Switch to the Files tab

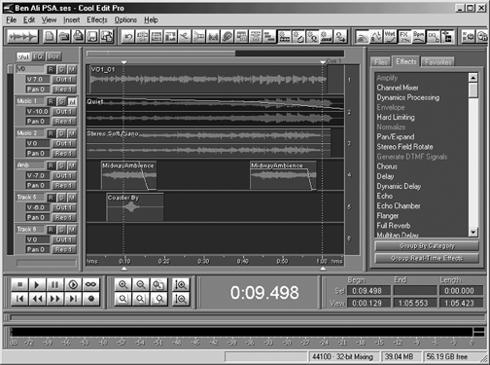[381, 62]
